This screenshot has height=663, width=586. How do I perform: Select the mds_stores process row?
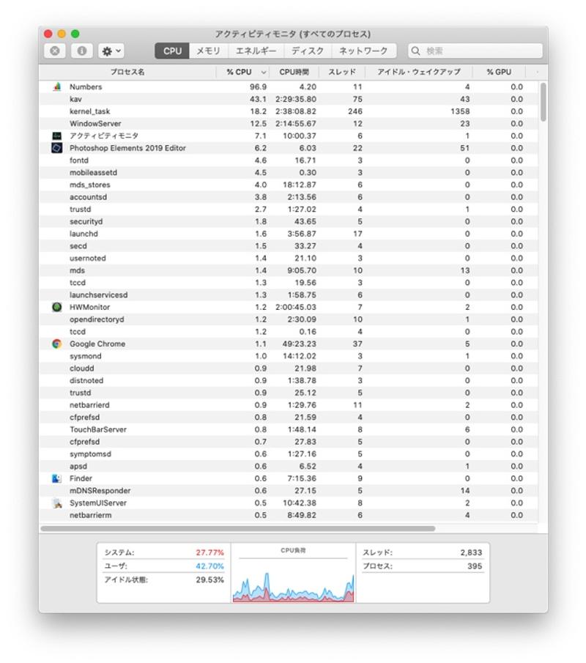coord(289,185)
